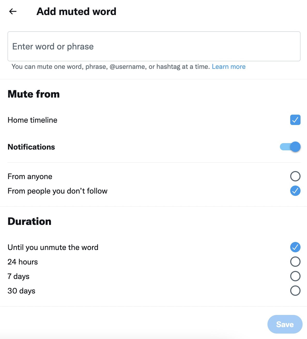Click the 'Add muted word' page title
The image size is (307, 339).
point(76,12)
